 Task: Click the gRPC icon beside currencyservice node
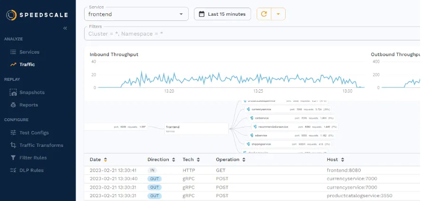(248, 109)
